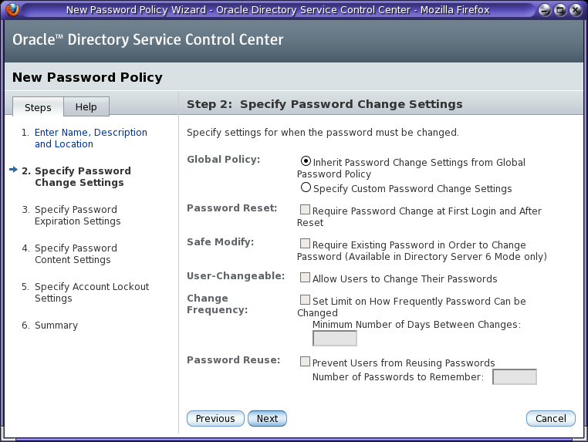Click the Minimum Number of Days field
Image resolution: width=588 pixels, height=442 pixels.
[335, 339]
